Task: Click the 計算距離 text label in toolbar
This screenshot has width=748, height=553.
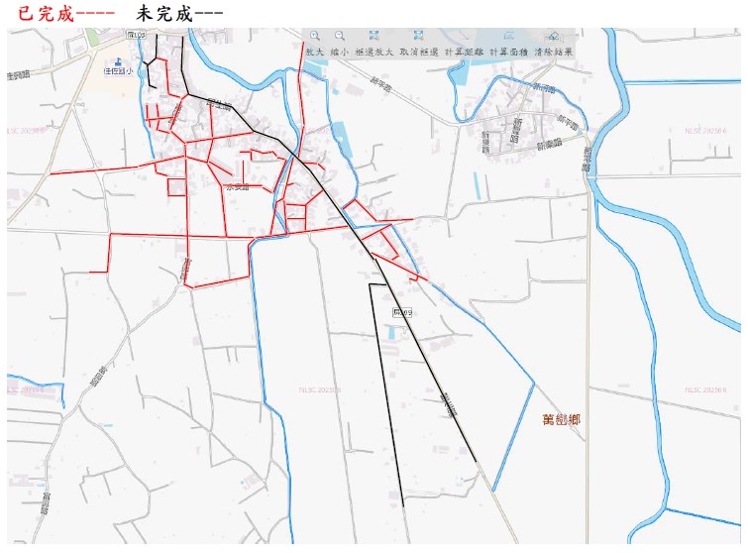Action: [464, 50]
